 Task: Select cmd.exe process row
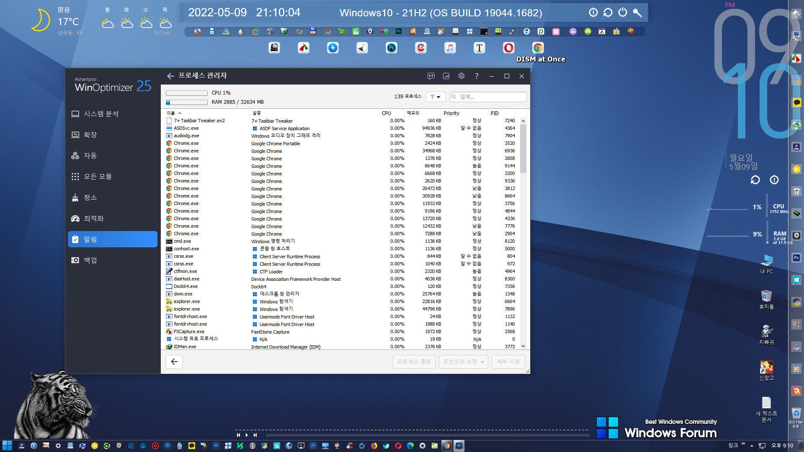pos(341,241)
